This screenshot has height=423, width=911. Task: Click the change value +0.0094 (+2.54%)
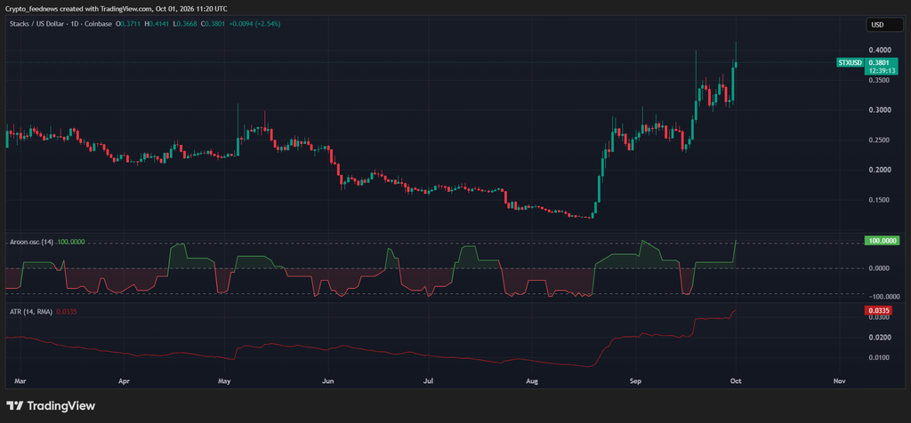click(255, 24)
